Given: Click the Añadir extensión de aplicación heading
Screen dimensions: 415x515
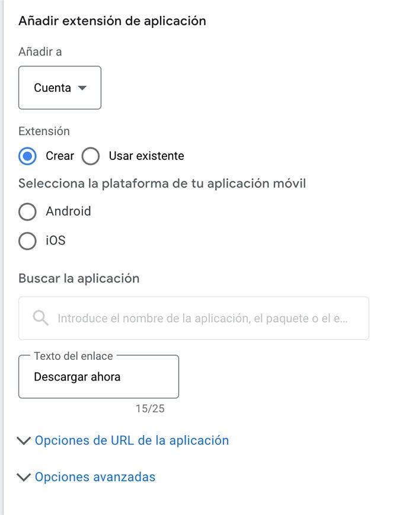Looking at the screenshot, I should click(112, 21).
